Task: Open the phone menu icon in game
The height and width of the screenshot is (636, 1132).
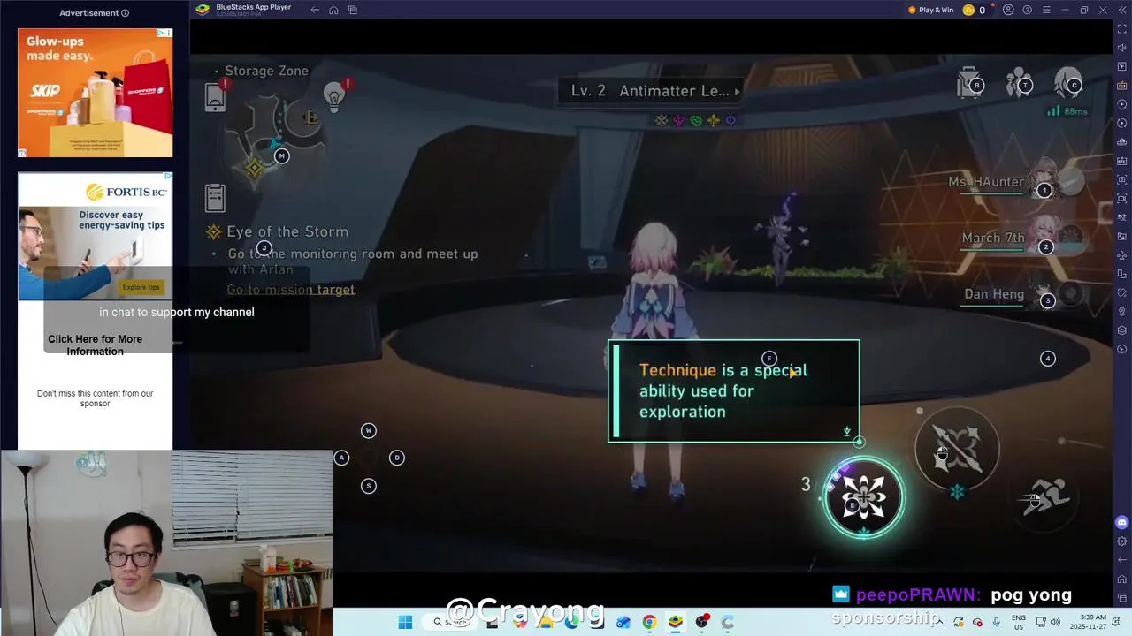Action: (215, 96)
